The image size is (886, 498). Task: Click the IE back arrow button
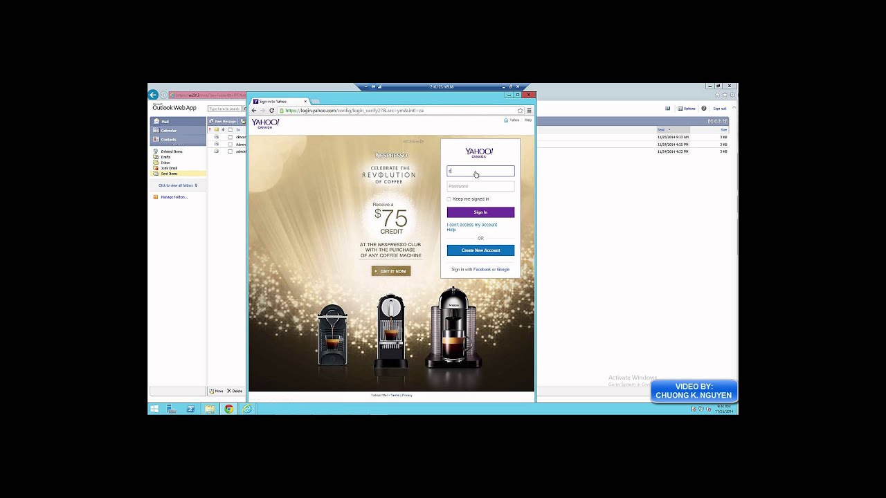(x=153, y=95)
